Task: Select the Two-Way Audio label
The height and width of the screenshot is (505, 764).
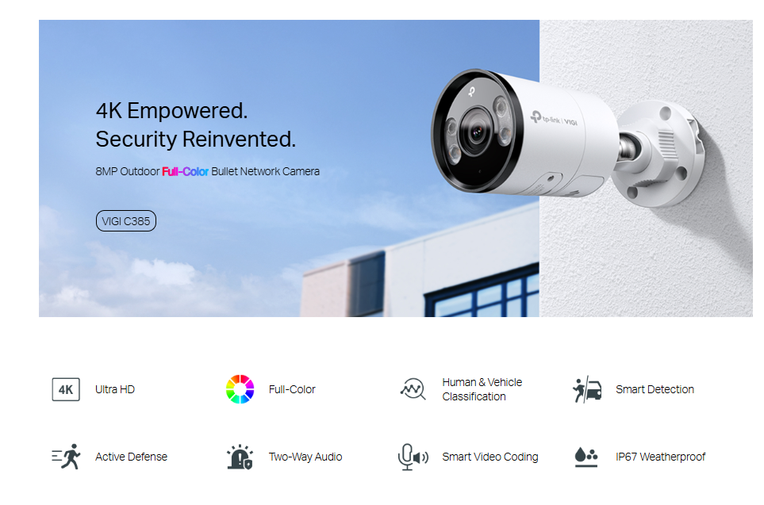Action: pos(305,457)
